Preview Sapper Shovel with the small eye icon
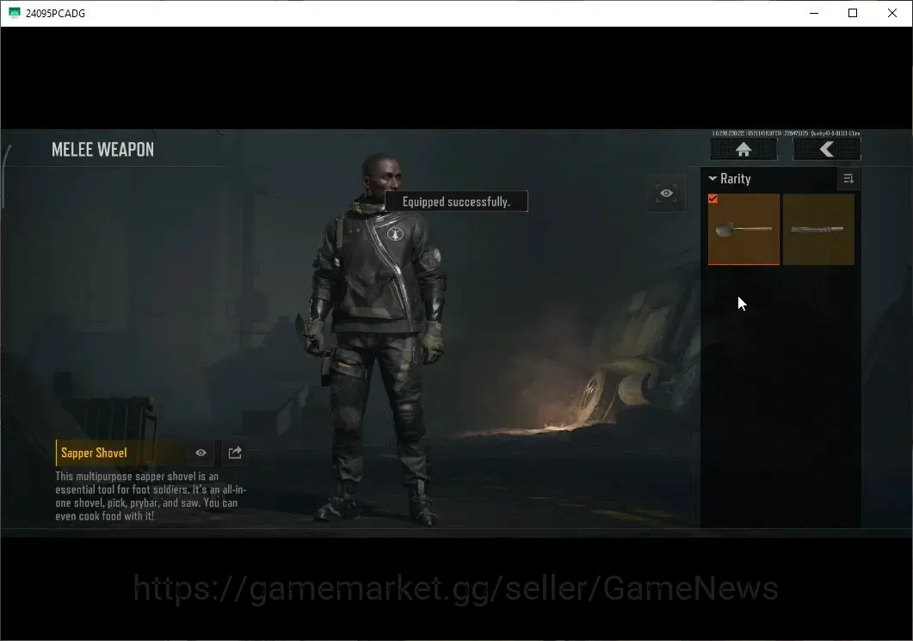Screen dimensions: 913x641 200,453
